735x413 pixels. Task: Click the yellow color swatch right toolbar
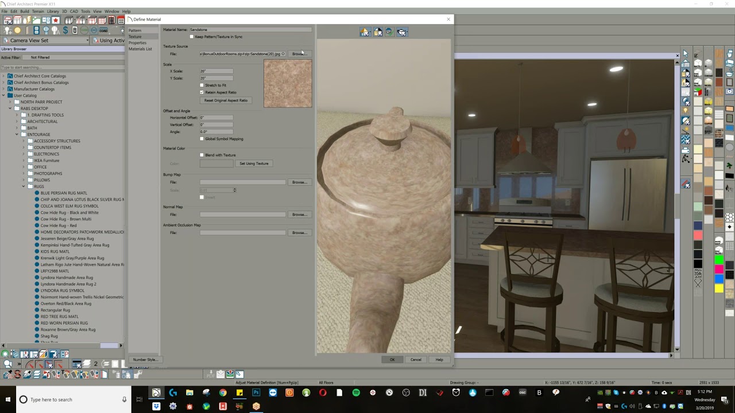(718, 288)
